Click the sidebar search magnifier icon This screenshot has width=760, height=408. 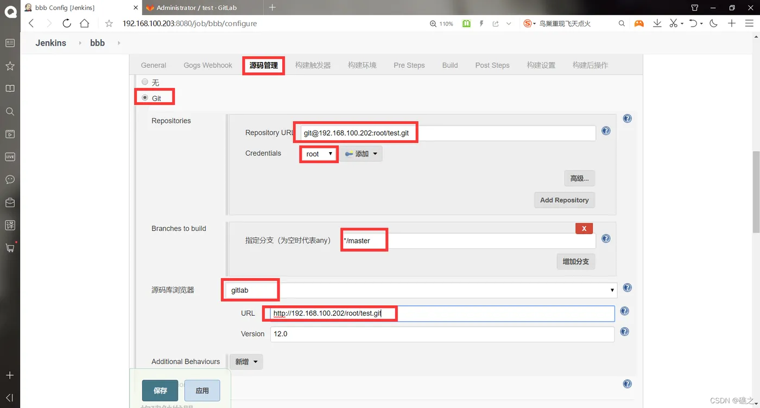pyautogui.click(x=10, y=111)
